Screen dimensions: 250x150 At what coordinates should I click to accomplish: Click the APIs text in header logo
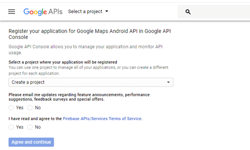(x=55, y=12)
